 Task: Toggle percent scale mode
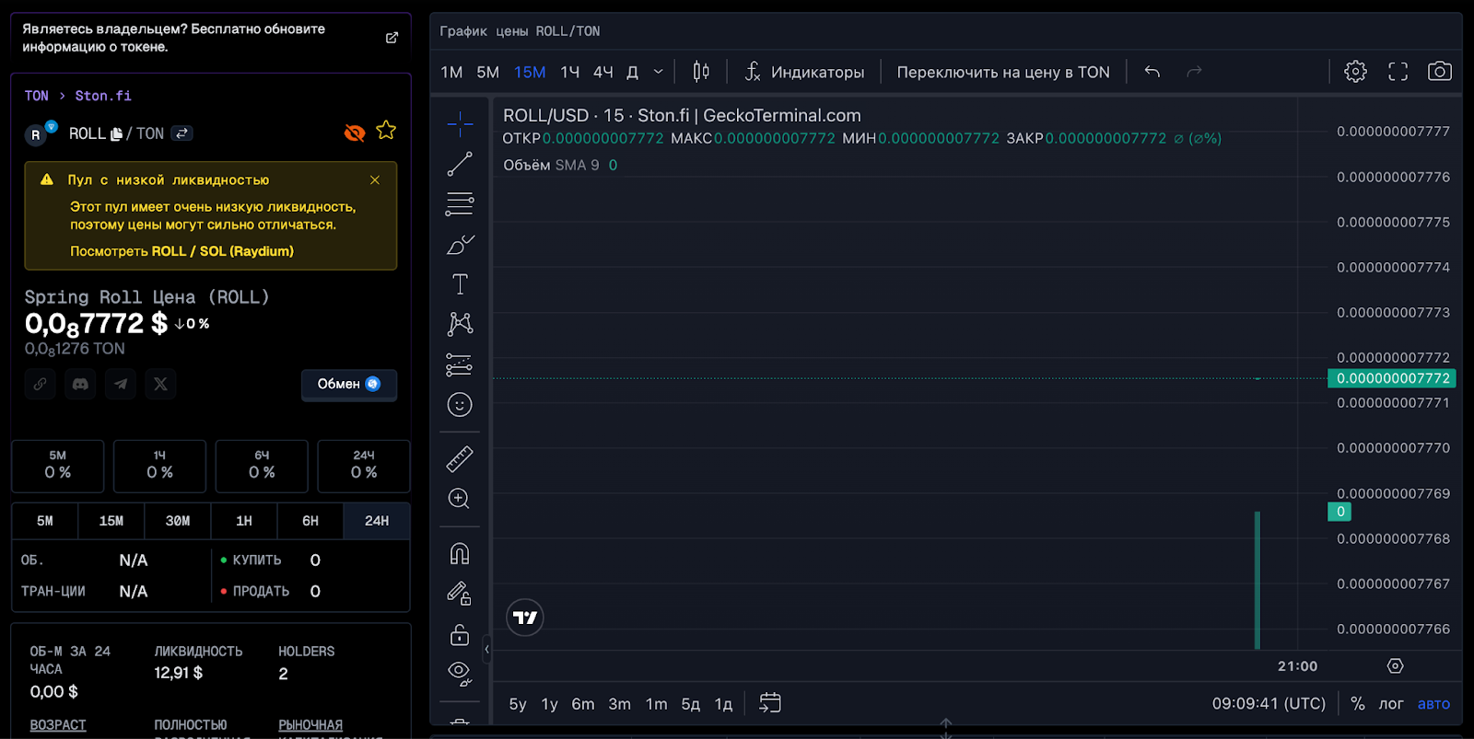pyautogui.click(x=1358, y=704)
